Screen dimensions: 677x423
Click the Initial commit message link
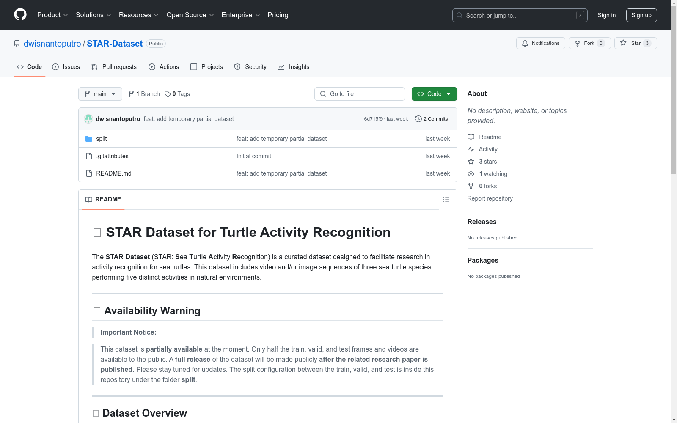tap(254, 156)
